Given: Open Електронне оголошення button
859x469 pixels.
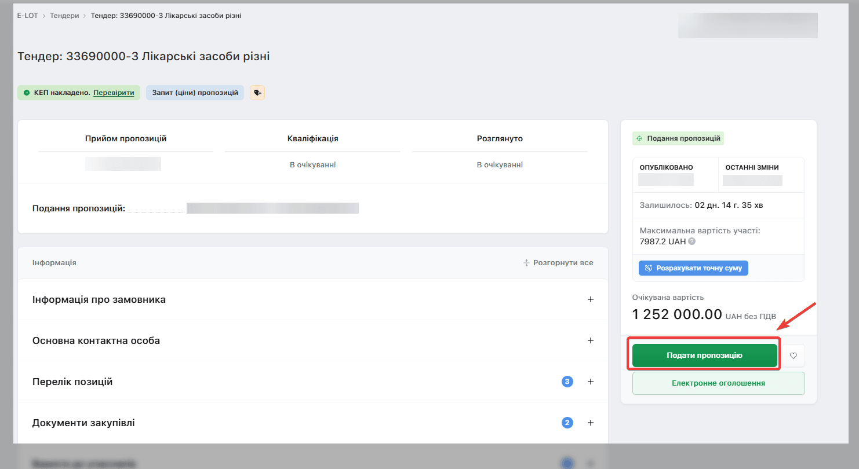Looking at the screenshot, I should click(718, 383).
